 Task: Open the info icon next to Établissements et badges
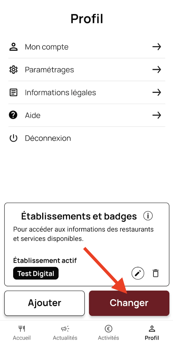[148, 216]
